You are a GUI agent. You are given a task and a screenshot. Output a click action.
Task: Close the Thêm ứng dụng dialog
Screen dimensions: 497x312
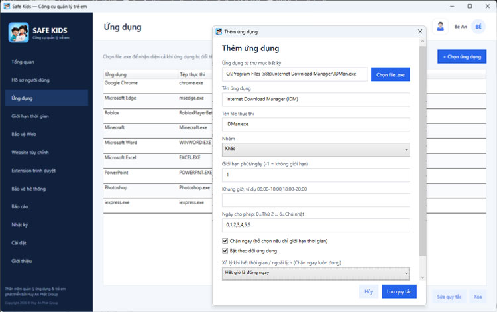[420, 31]
